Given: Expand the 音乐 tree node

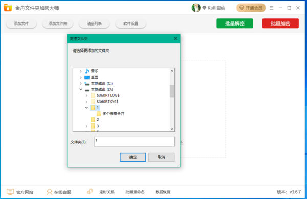Looking at the screenshot, I should (81, 71).
